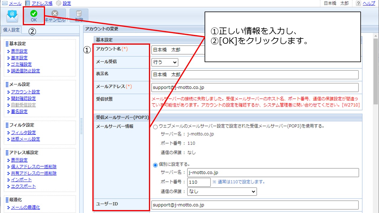Open 表示設定 under 基本設定

pyautogui.click(x=19, y=51)
